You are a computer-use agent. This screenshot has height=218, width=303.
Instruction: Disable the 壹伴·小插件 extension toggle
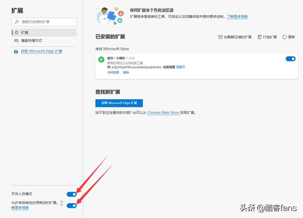[291, 59]
